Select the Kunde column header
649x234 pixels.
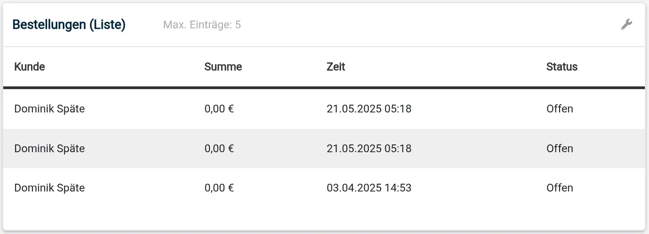pos(30,67)
